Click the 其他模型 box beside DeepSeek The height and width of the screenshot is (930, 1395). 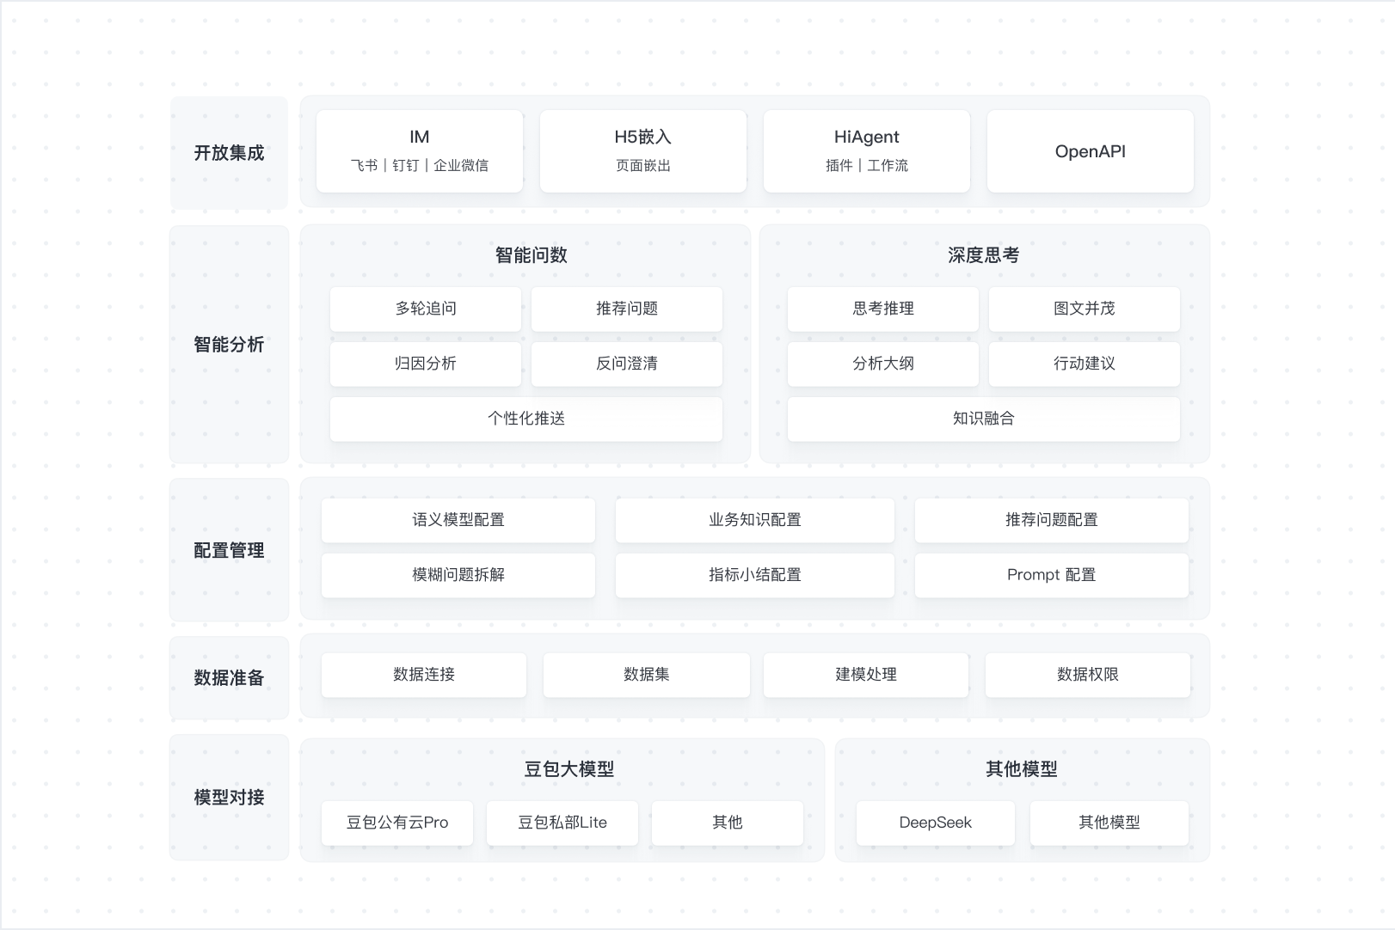point(1109,823)
